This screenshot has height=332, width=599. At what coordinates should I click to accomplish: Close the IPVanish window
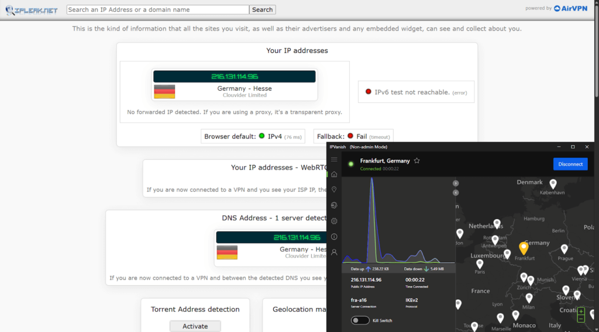(x=587, y=147)
